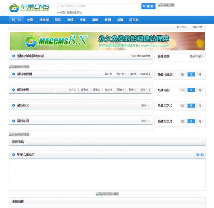Click the play icon beside 最新电视剧

click(x=13, y=74)
